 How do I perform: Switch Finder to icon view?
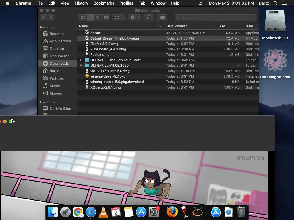coord(82,17)
